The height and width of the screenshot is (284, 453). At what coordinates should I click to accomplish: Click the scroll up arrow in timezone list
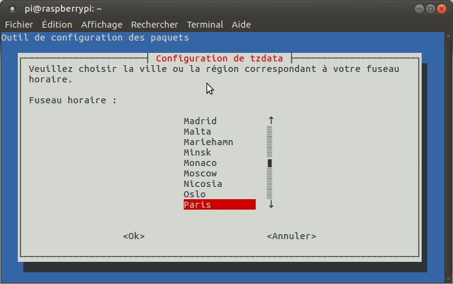(x=270, y=120)
